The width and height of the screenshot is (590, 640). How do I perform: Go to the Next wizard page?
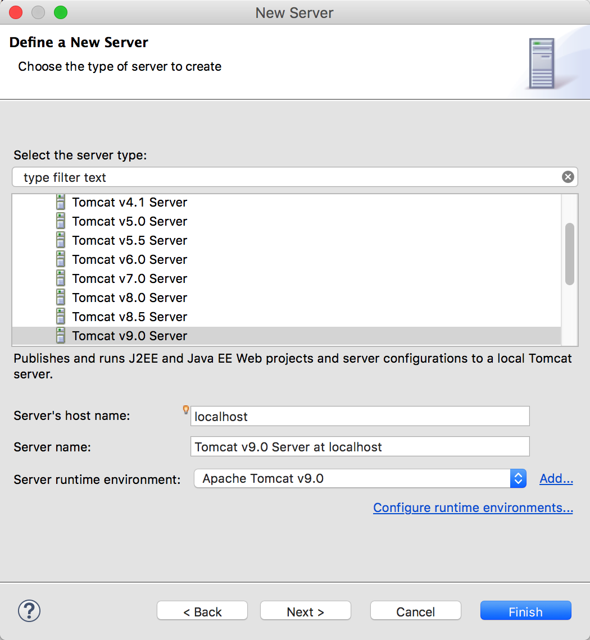click(x=305, y=611)
